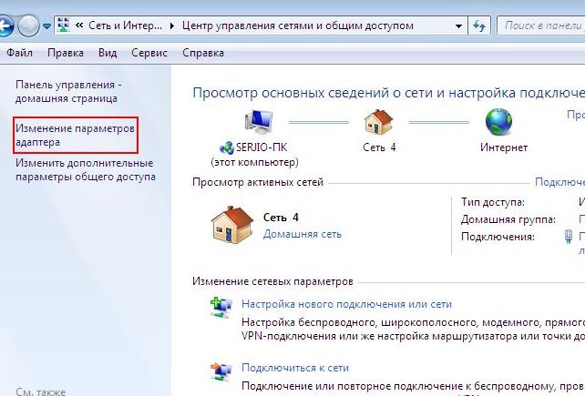Open the Сервис menu
This screenshot has height=396, width=585.
tap(149, 53)
